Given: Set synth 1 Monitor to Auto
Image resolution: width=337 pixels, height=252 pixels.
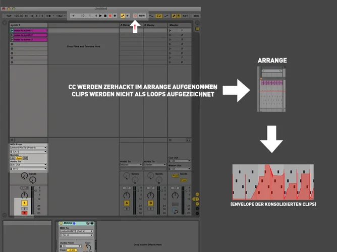Looking at the screenshot, I should coord(19,158).
